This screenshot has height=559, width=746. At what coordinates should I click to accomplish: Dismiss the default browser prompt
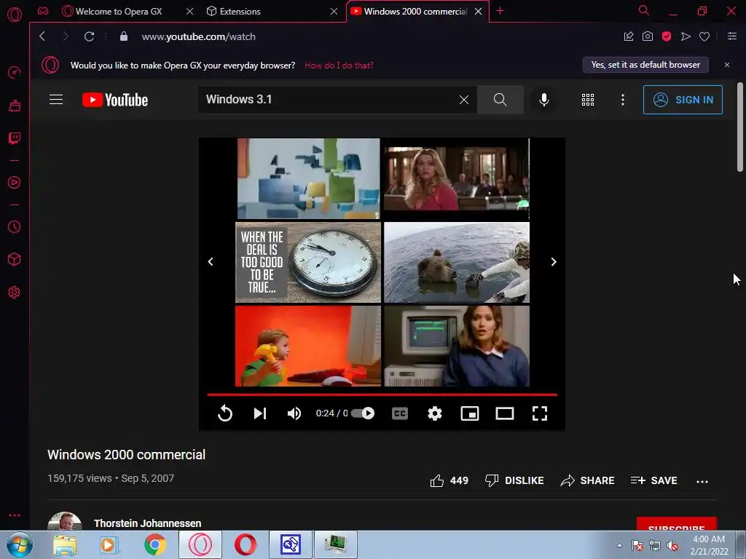[x=727, y=65]
